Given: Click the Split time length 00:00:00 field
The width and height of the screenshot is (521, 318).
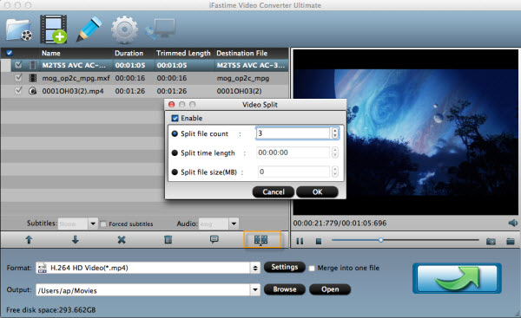Looking at the screenshot, I should pos(293,153).
